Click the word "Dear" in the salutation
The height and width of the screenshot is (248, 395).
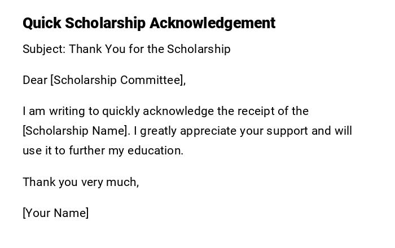(35, 80)
